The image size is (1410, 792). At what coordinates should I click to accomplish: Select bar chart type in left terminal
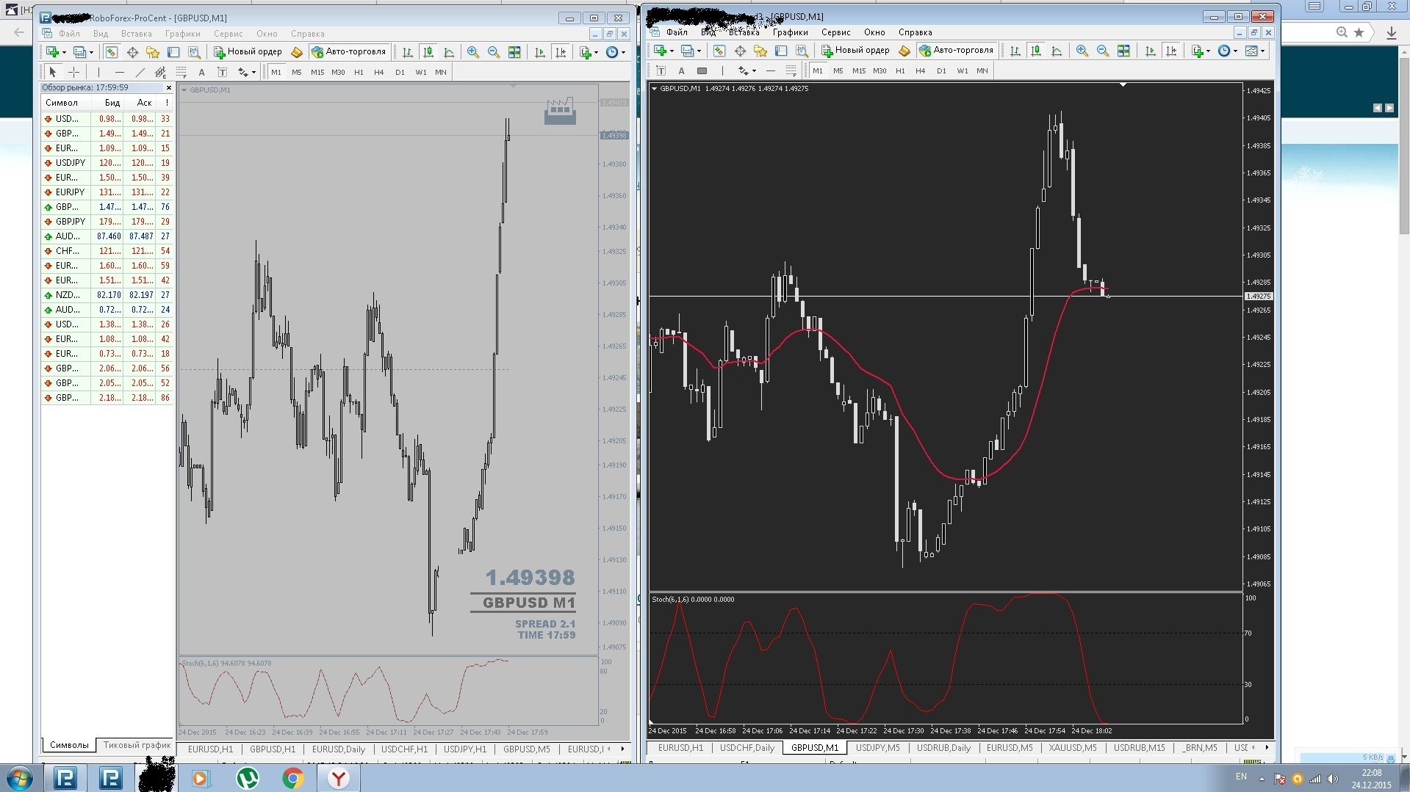click(407, 52)
